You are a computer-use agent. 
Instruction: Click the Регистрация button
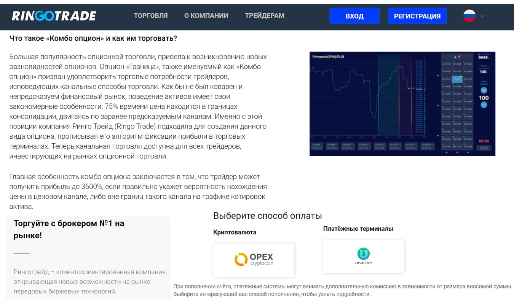pos(417,16)
